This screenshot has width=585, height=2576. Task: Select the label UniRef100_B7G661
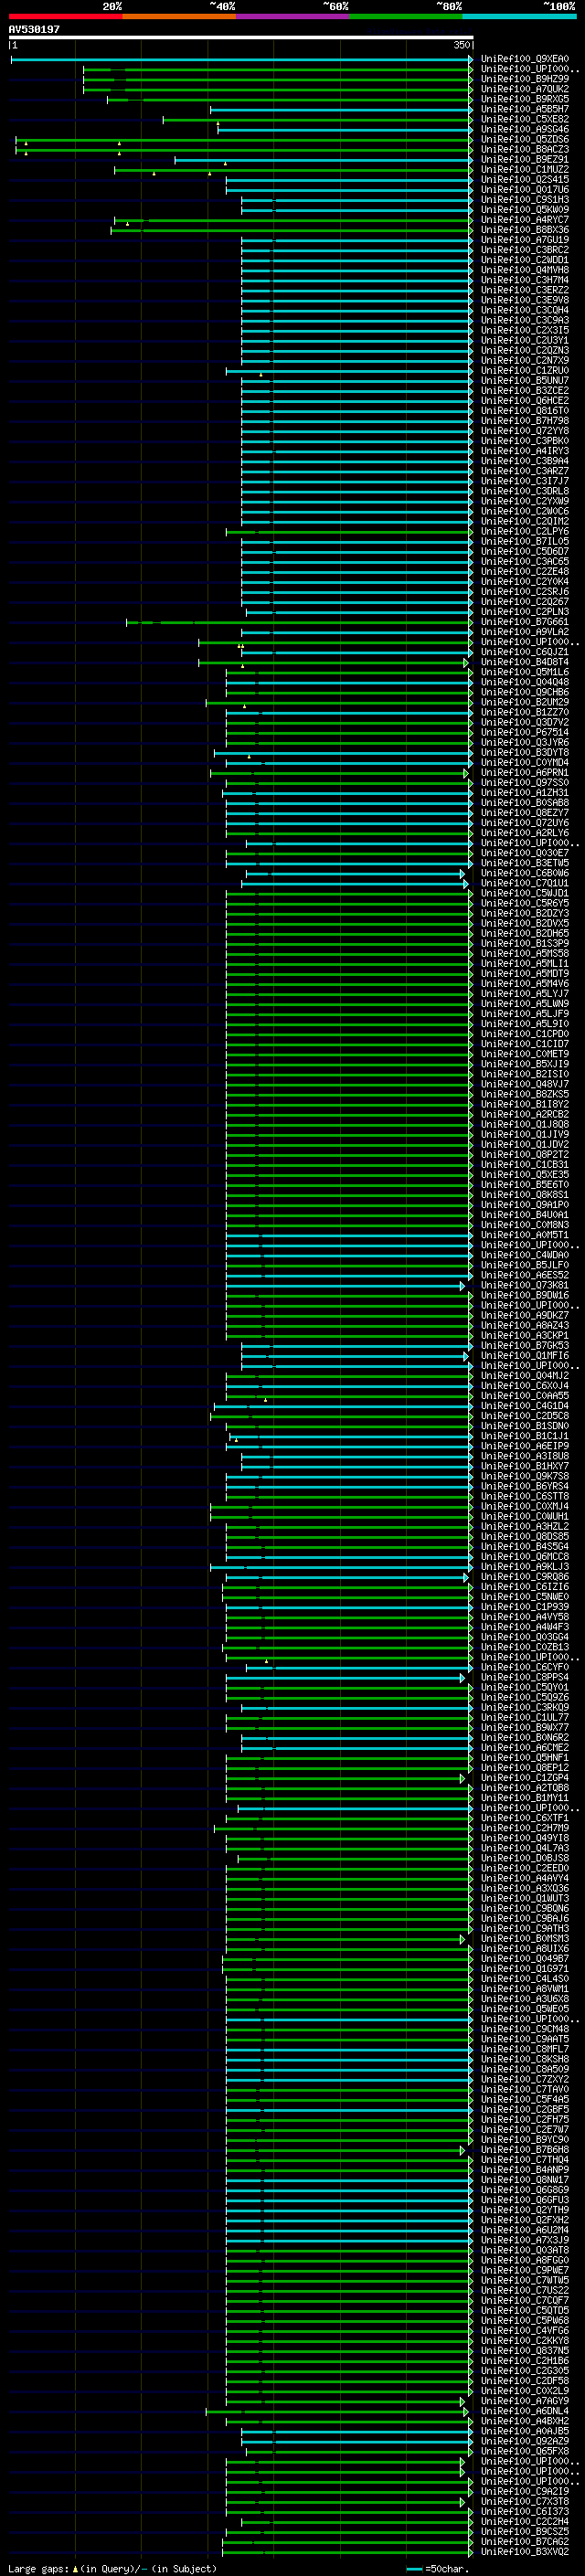525,622
